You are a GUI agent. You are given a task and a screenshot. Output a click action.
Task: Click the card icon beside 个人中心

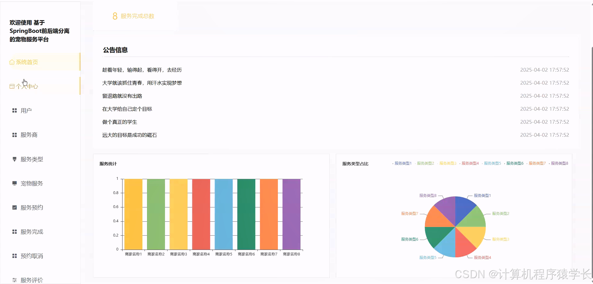coord(12,87)
